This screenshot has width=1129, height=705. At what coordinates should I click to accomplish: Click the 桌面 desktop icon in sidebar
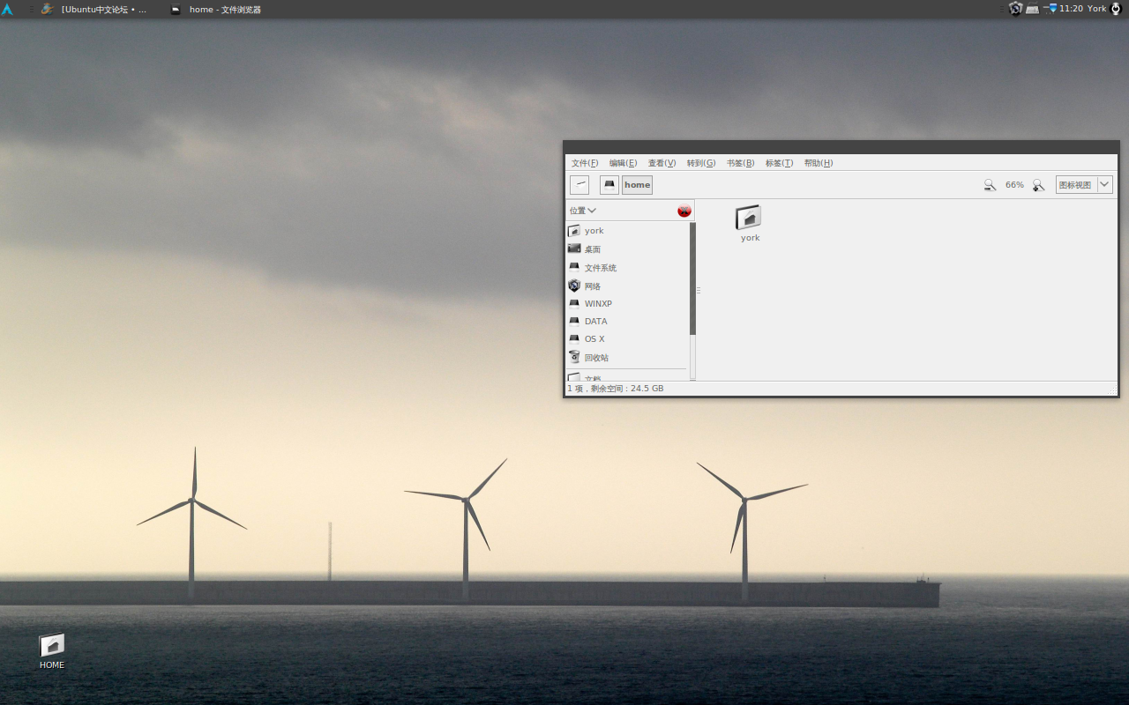(x=574, y=249)
